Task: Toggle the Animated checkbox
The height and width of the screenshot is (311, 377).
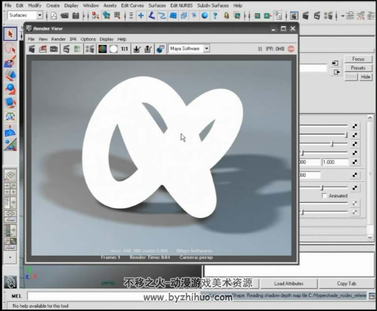Action: 324,196
